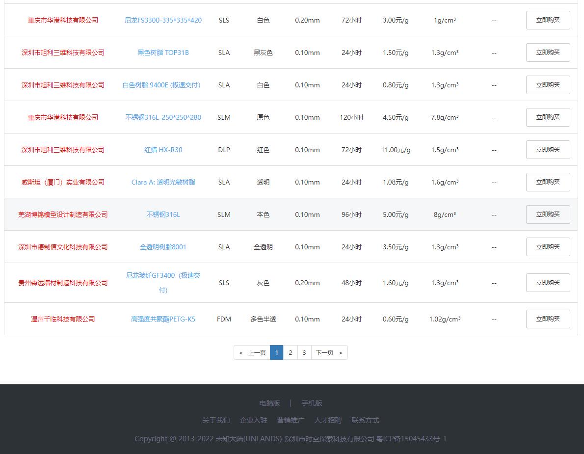Open 联系方式 footer link
The image size is (584, 454).
tap(365, 420)
